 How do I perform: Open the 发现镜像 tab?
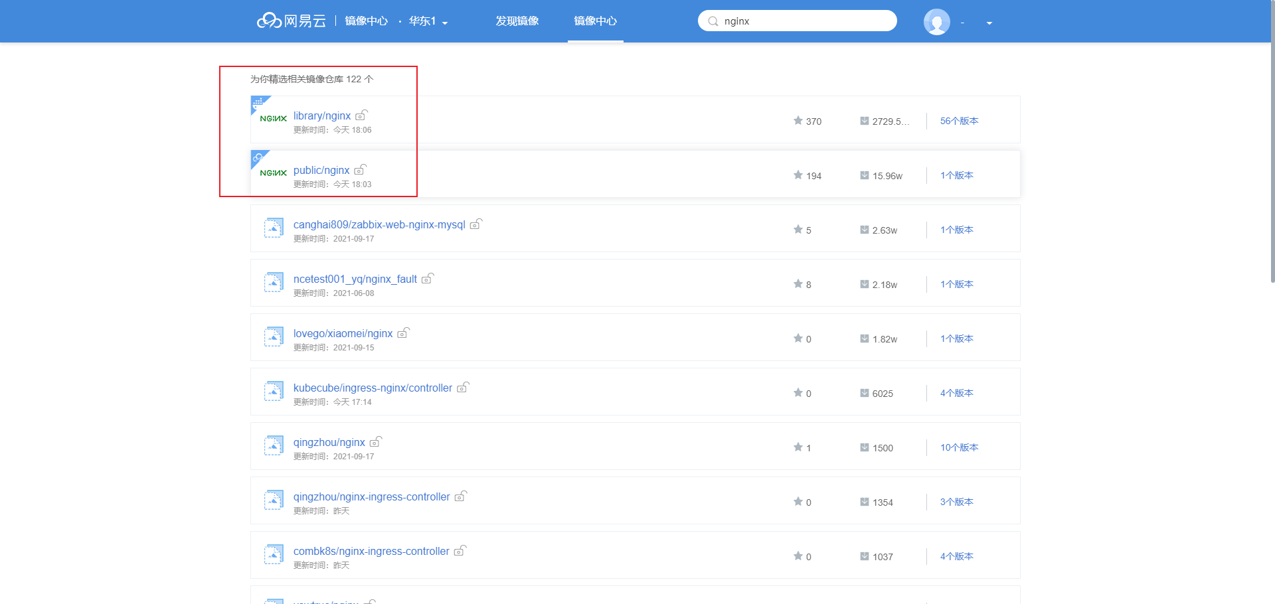point(517,21)
